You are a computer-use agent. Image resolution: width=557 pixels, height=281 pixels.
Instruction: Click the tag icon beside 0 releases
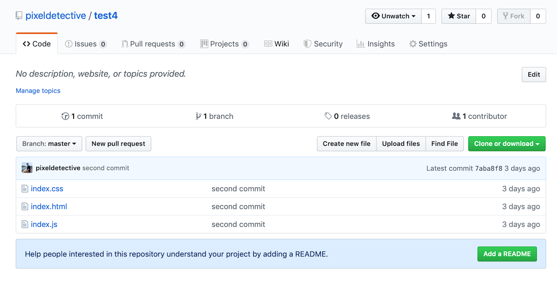(328, 116)
